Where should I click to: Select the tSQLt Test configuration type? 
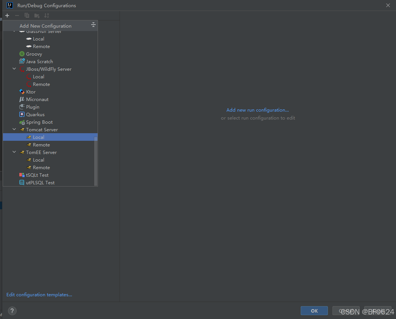[x=50, y=175]
